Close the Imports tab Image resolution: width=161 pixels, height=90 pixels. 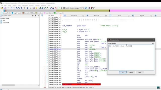point(151,15)
